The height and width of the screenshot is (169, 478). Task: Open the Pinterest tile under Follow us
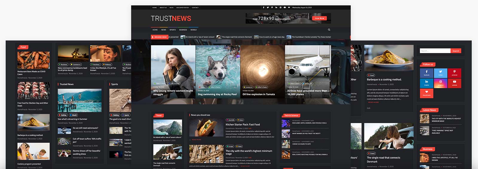454,73
